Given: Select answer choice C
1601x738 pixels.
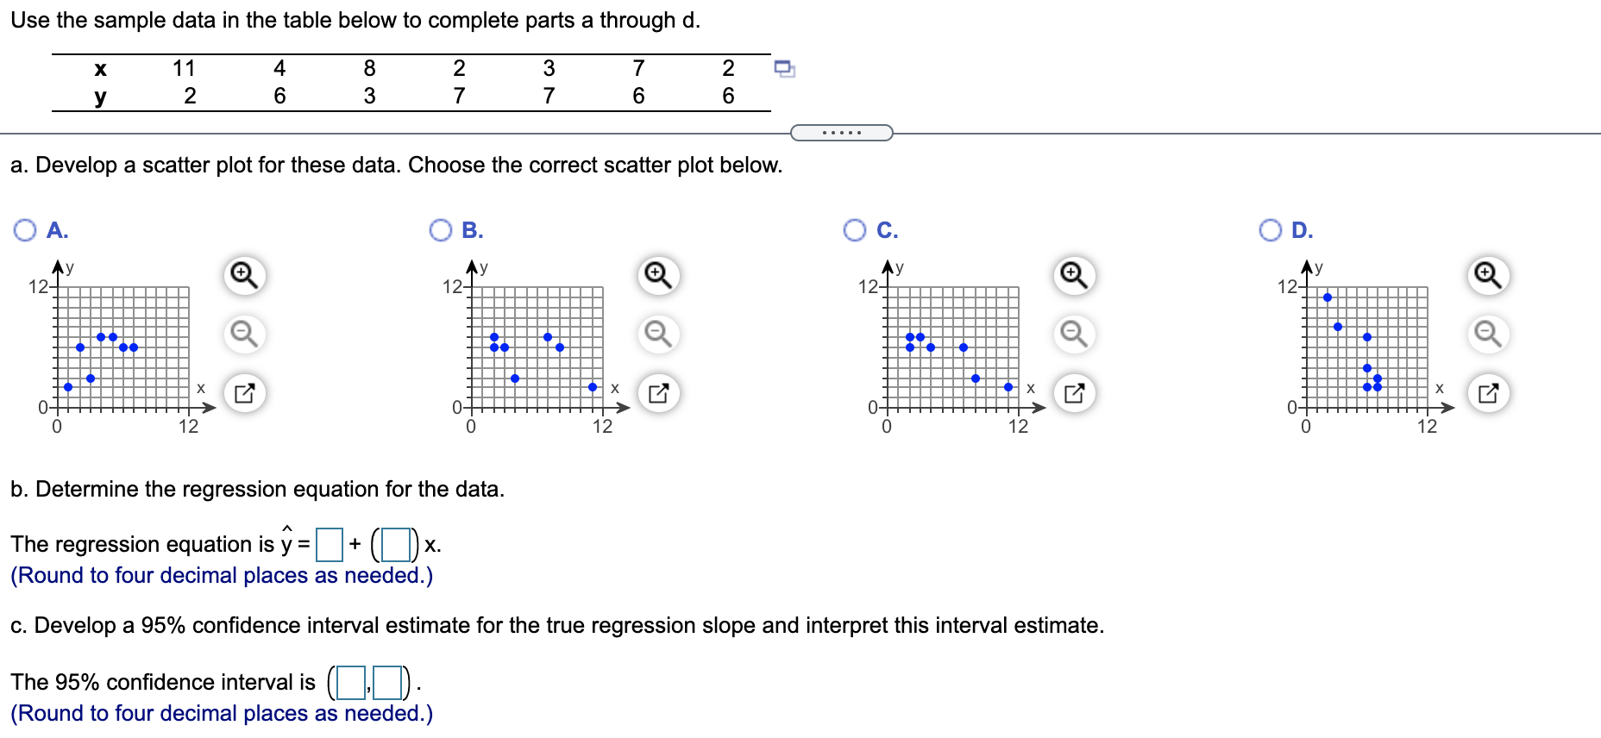Looking at the screenshot, I should click(x=855, y=228).
